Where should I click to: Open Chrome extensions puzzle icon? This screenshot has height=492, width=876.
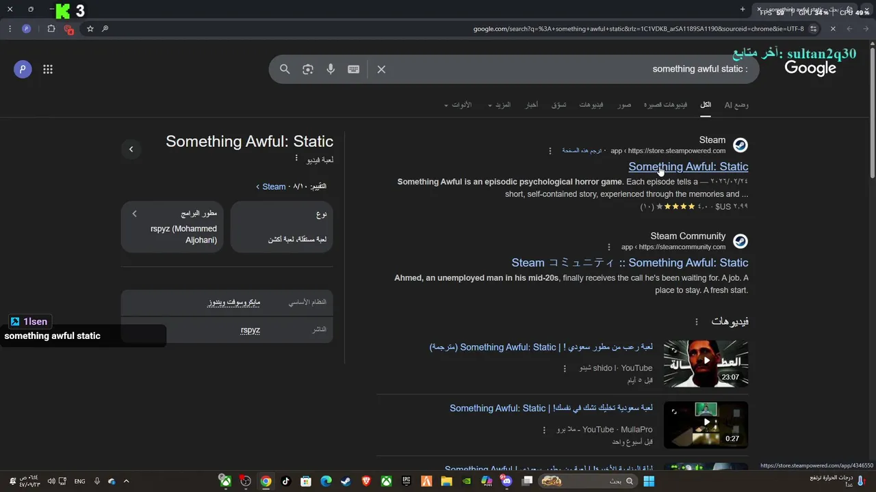tap(51, 29)
